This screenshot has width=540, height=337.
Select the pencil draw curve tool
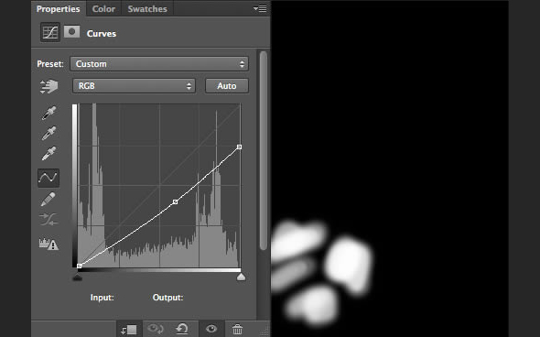(x=49, y=199)
